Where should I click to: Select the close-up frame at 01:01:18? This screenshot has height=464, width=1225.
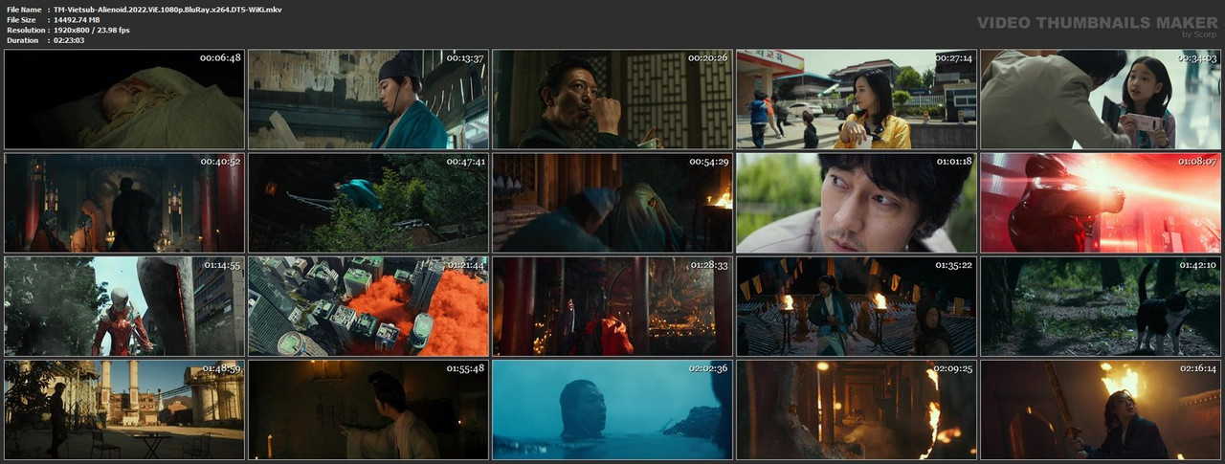pos(857,203)
